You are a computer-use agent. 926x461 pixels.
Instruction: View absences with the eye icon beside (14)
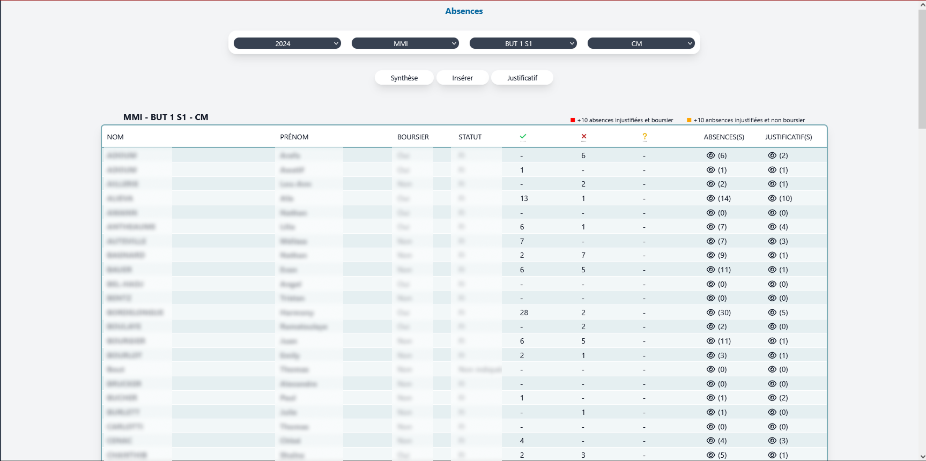pos(711,198)
